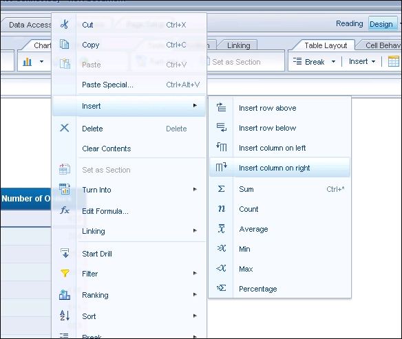Click the Min function icon

[x=222, y=248]
